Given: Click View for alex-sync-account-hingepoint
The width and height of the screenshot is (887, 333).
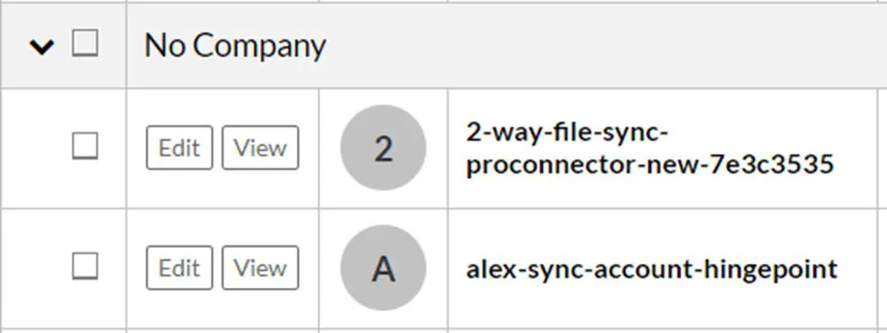Looking at the screenshot, I should point(260,268).
